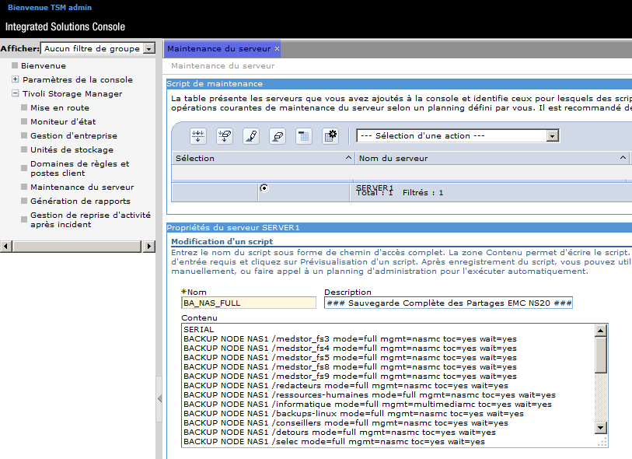
Task: Sort by Nom du serveur column arrow
Action: 623,158
